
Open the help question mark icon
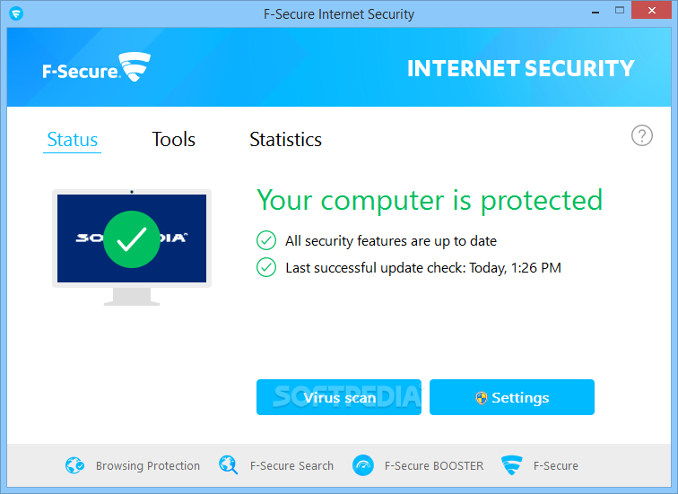click(x=642, y=135)
